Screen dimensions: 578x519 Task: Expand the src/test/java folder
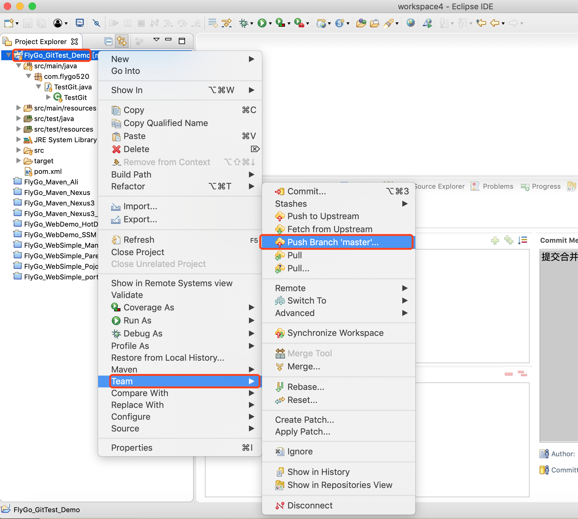pos(19,118)
